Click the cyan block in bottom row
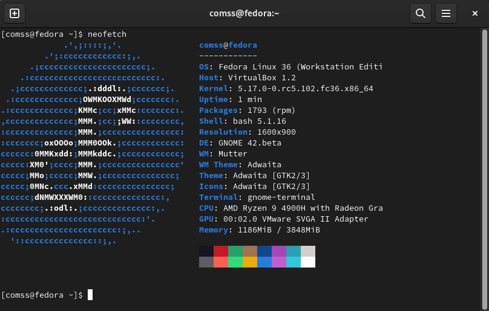The height and width of the screenshot is (311, 489). pyautogui.click(x=294, y=262)
